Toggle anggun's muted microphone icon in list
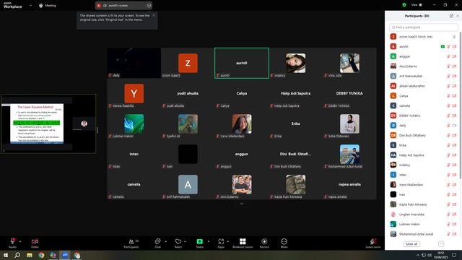 [x=448, y=56]
